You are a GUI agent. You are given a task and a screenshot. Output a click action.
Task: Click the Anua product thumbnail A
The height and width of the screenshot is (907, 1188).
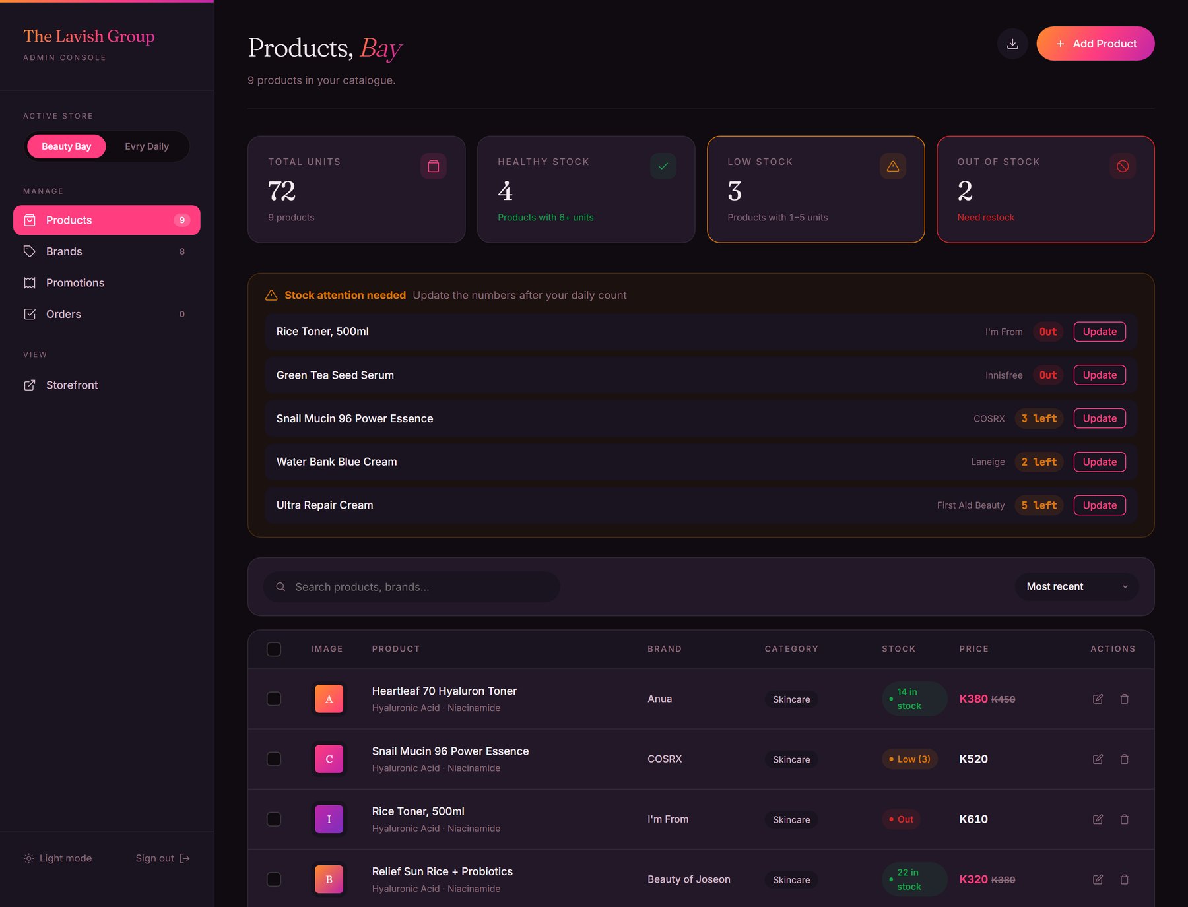coord(329,699)
